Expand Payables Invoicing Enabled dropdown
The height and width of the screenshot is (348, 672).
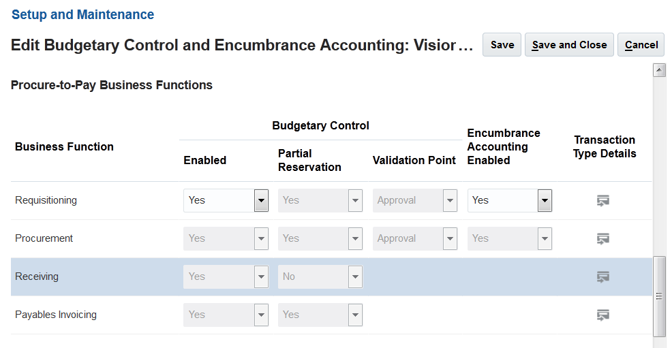click(x=261, y=315)
